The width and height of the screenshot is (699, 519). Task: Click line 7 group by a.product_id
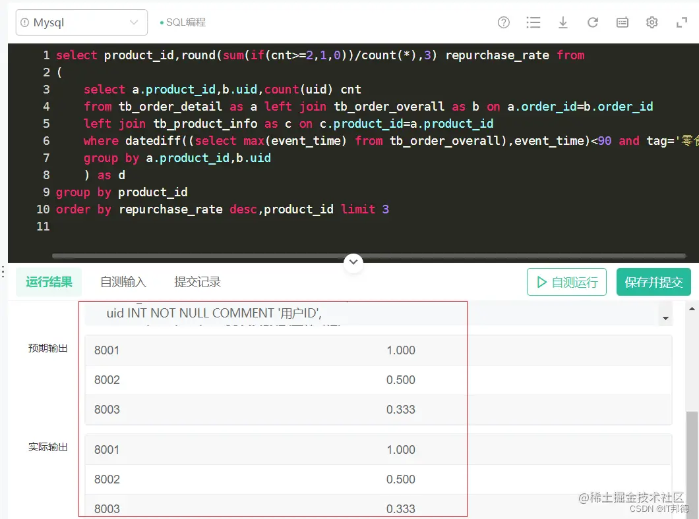[x=177, y=158]
